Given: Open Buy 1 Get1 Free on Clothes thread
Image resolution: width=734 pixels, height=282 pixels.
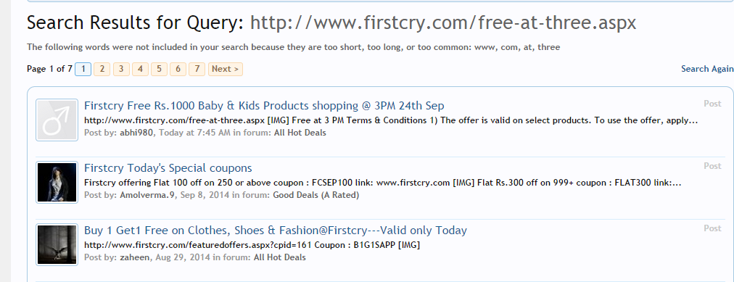Looking at the screenshot, I should tap(276, 230).
